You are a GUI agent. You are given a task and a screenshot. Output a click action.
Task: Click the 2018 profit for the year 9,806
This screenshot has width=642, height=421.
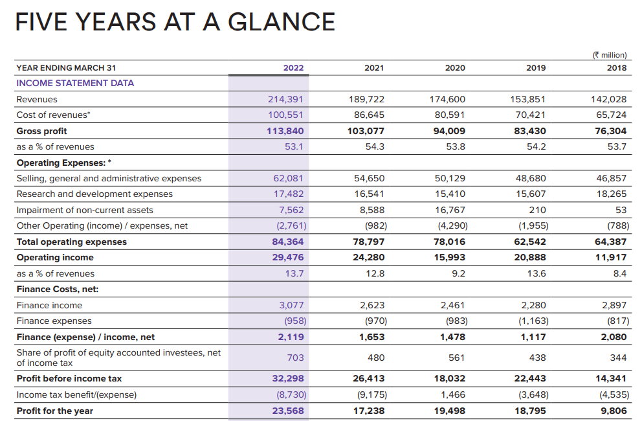[615, 411]
